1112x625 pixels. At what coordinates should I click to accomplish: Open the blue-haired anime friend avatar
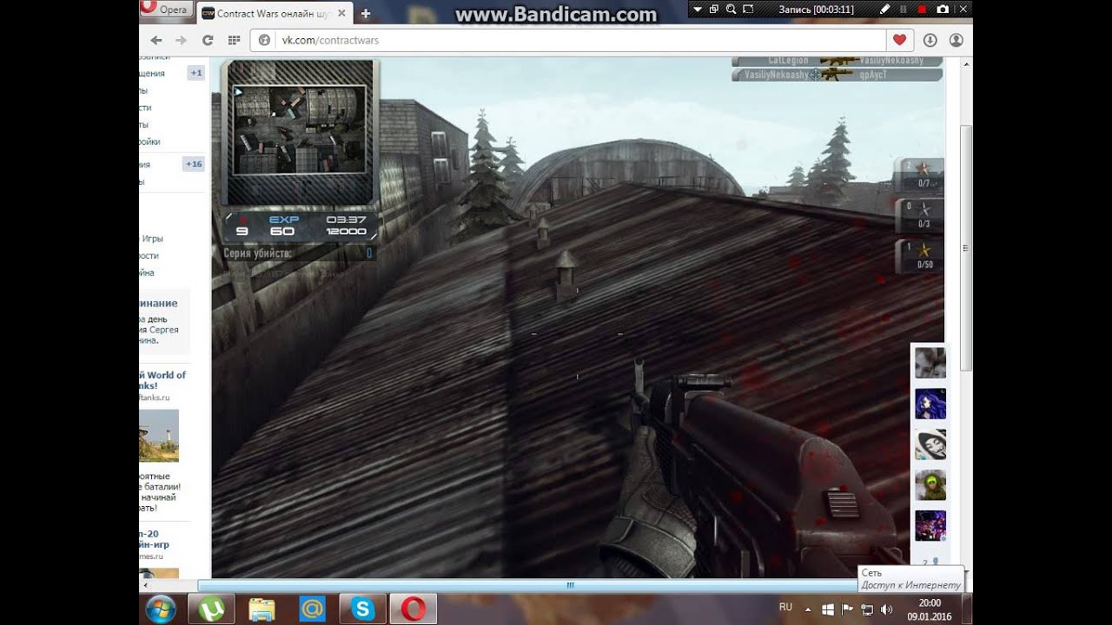pyautogui.click(x=930, y=404)
